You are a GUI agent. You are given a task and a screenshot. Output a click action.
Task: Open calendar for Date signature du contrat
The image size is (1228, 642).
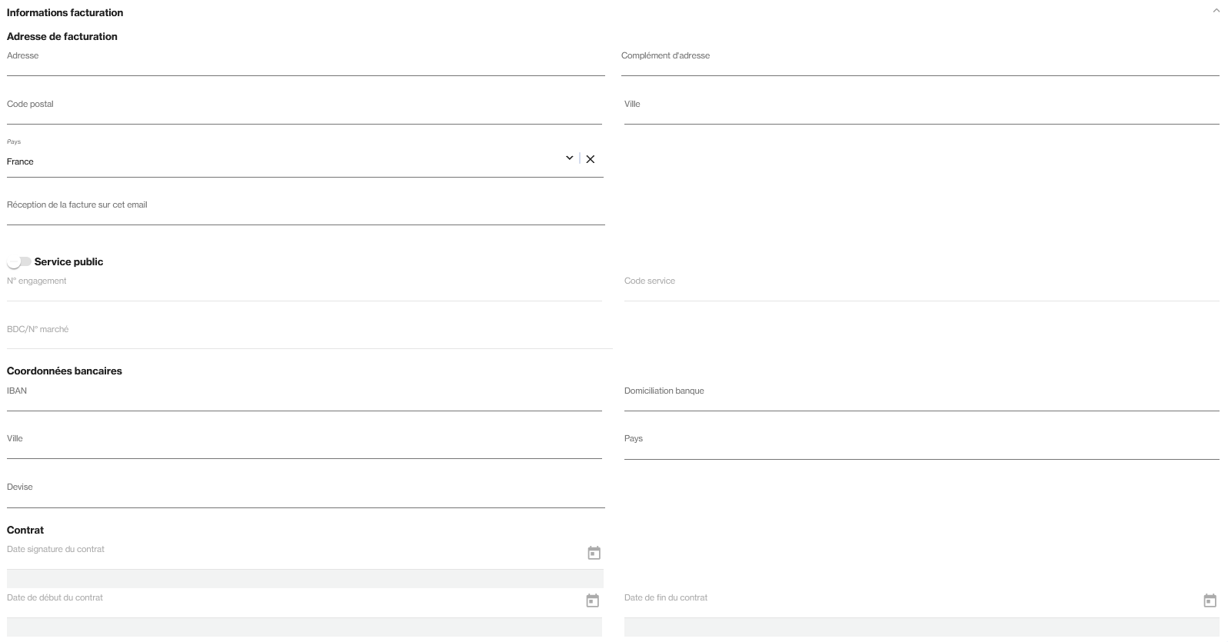594,553
